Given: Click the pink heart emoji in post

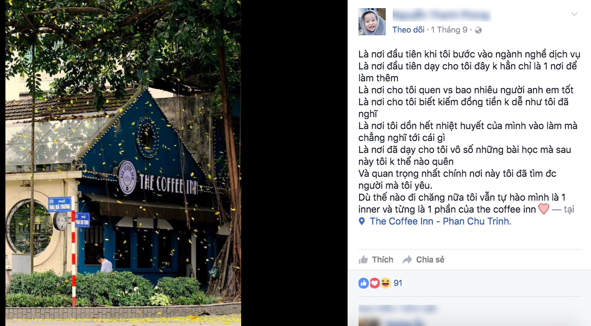Looking at the screenshot, I should click(x=544, y=209).
